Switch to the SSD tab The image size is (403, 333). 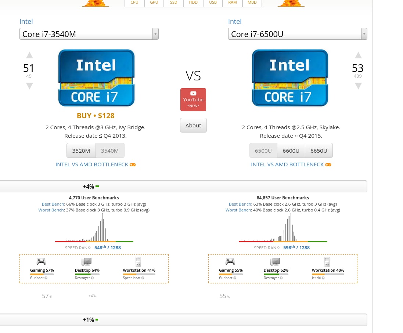[173, 3]
